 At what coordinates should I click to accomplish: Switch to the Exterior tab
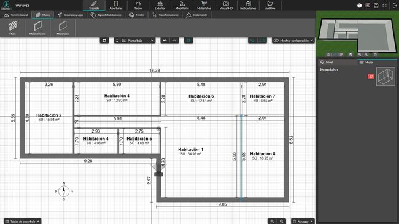160,6
